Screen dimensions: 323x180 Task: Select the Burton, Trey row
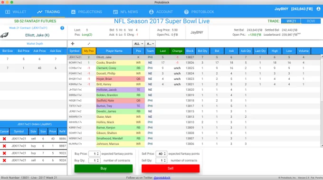tap(194, 106)
